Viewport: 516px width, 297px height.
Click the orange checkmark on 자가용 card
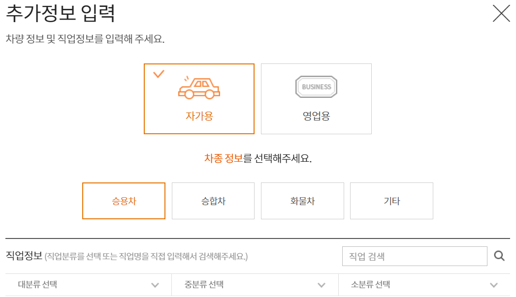pos(159,74)
